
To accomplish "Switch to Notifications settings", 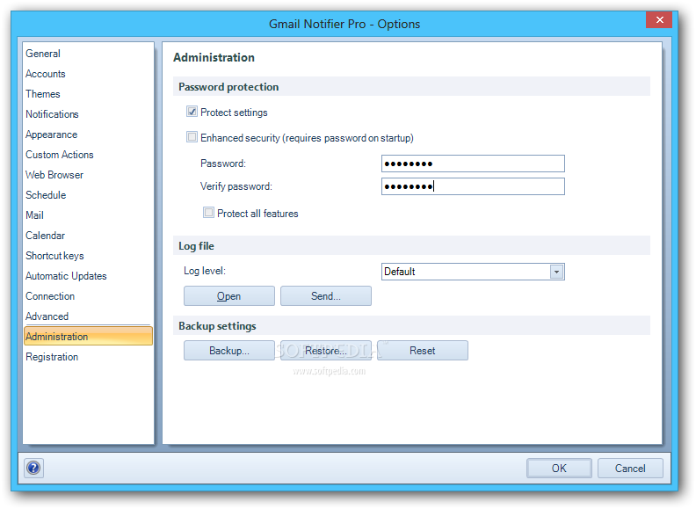I will pos(89,114).
